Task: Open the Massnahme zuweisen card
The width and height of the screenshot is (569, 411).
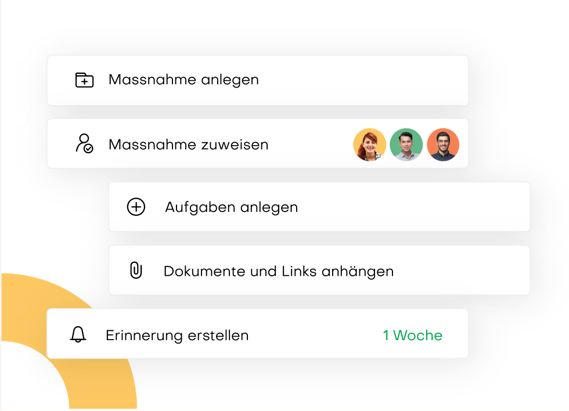Action: pos(258,143)
